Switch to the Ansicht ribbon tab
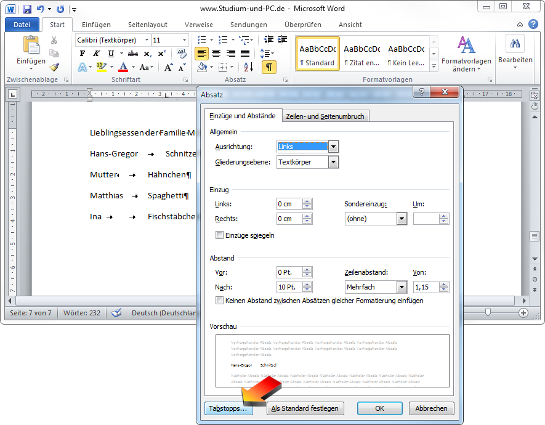 pyautogui.click(x=350, y=25)
